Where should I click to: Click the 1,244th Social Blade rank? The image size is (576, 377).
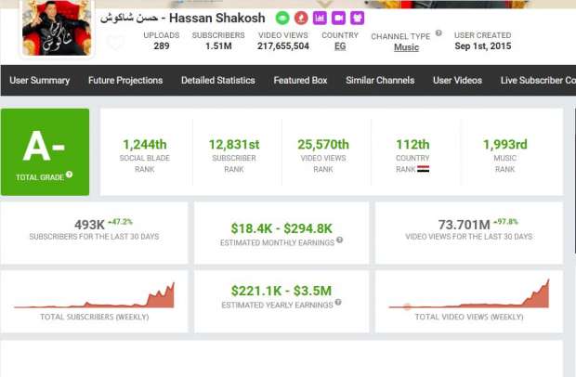145,145
